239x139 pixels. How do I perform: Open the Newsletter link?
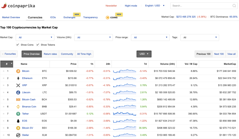(111, 6)
